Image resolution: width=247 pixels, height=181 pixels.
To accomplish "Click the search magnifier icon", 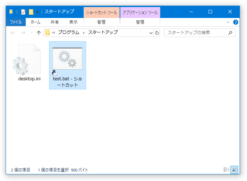I will point(230,33).
